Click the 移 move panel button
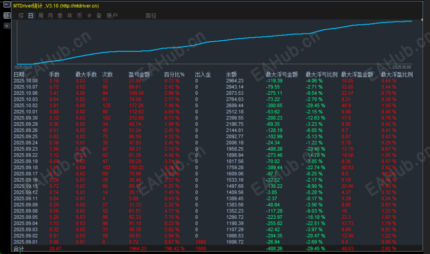430x254 pixels. tap(7, 16)
